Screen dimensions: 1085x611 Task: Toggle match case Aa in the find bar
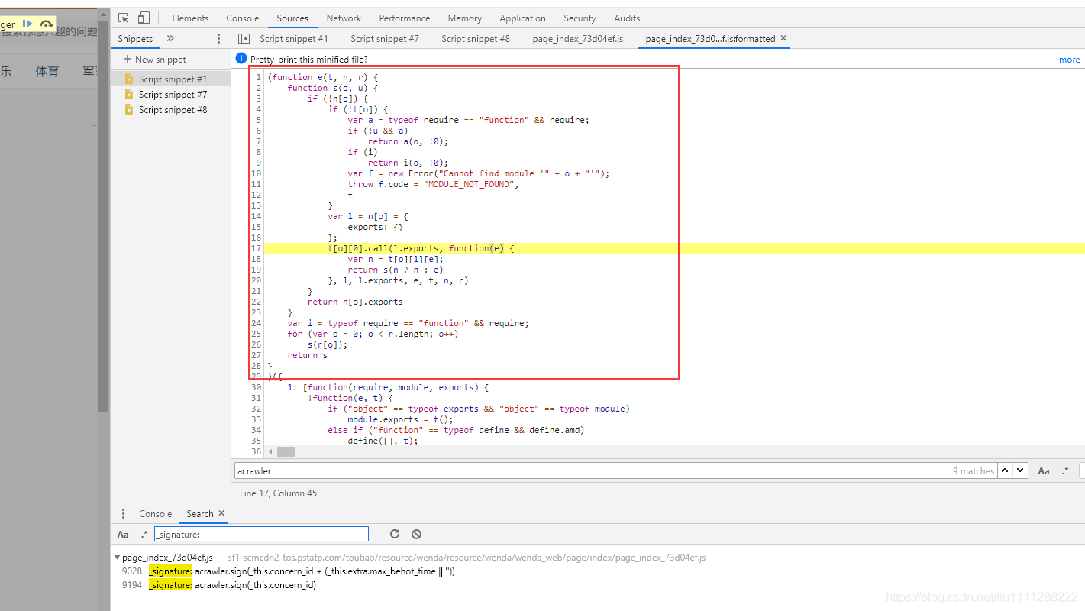pyautogui.click(x=1043, y=471)
